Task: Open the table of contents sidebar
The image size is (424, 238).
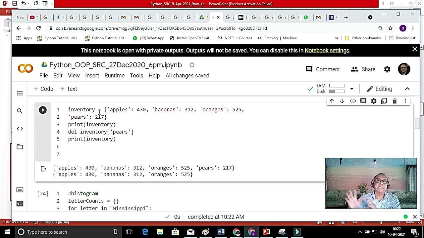Action: [x=20, y=93]
